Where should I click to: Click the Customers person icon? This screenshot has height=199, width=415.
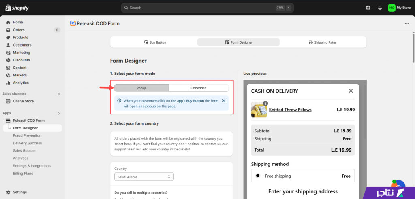click(x=8, y=45)
